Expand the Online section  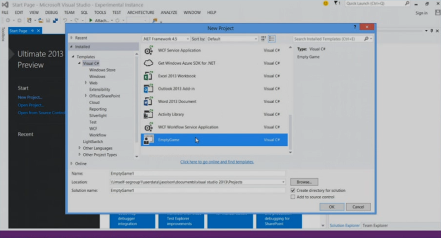(x=71, y=163)
